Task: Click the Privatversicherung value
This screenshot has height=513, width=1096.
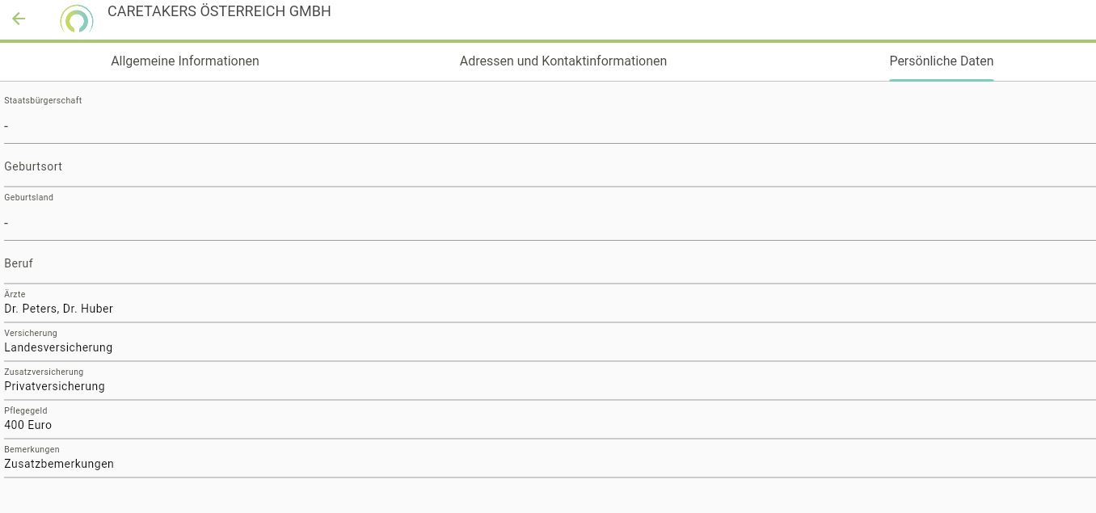Action: [55, 386]
